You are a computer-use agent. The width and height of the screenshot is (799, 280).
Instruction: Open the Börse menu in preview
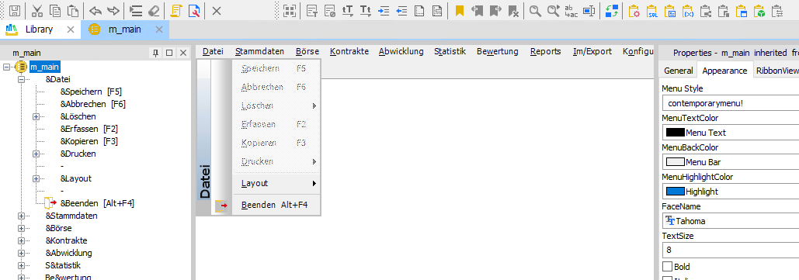pos(307,51)
